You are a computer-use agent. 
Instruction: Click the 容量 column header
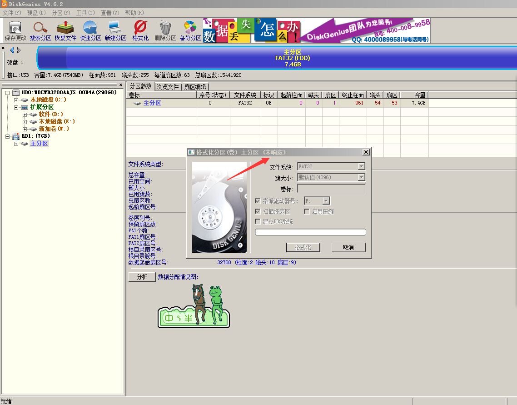click(414, 95)
